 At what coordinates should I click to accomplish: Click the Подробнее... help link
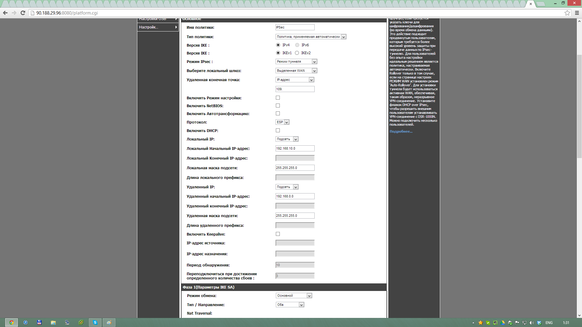point(401,131)
